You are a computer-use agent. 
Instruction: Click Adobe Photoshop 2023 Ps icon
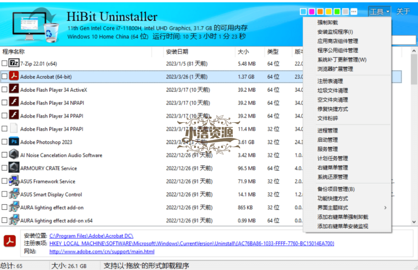(x=14, y=142)
